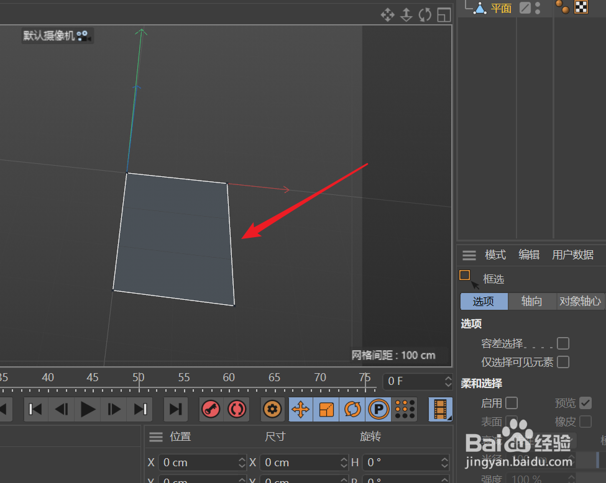This screenshot has width=606, height=483.
Task: Open the keyframe selection dots icon
Action: tap(404, 409)
